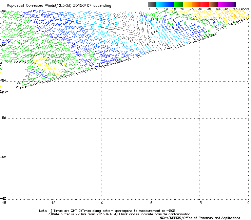Click the latitude label '-58'

pyautogui.click(x=3, y=157)
